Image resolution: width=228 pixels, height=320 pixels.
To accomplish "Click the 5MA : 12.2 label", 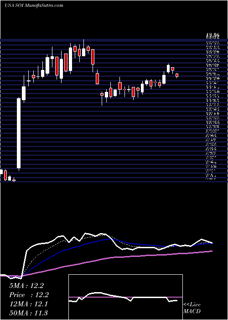I will pyautogui.click(x=26, y=286).
